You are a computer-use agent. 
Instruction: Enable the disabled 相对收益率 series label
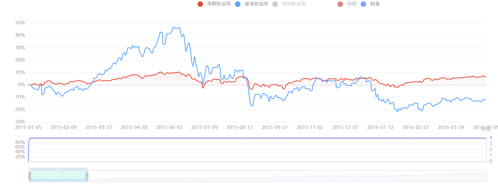[x=294, y=4]
